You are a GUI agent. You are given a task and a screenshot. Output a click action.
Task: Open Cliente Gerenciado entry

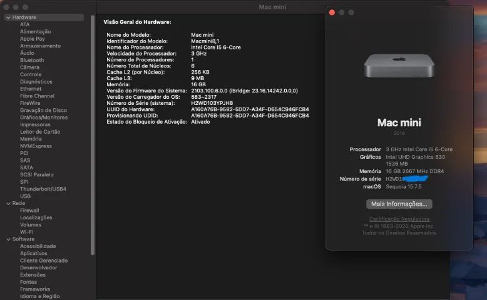click(44, 260)
